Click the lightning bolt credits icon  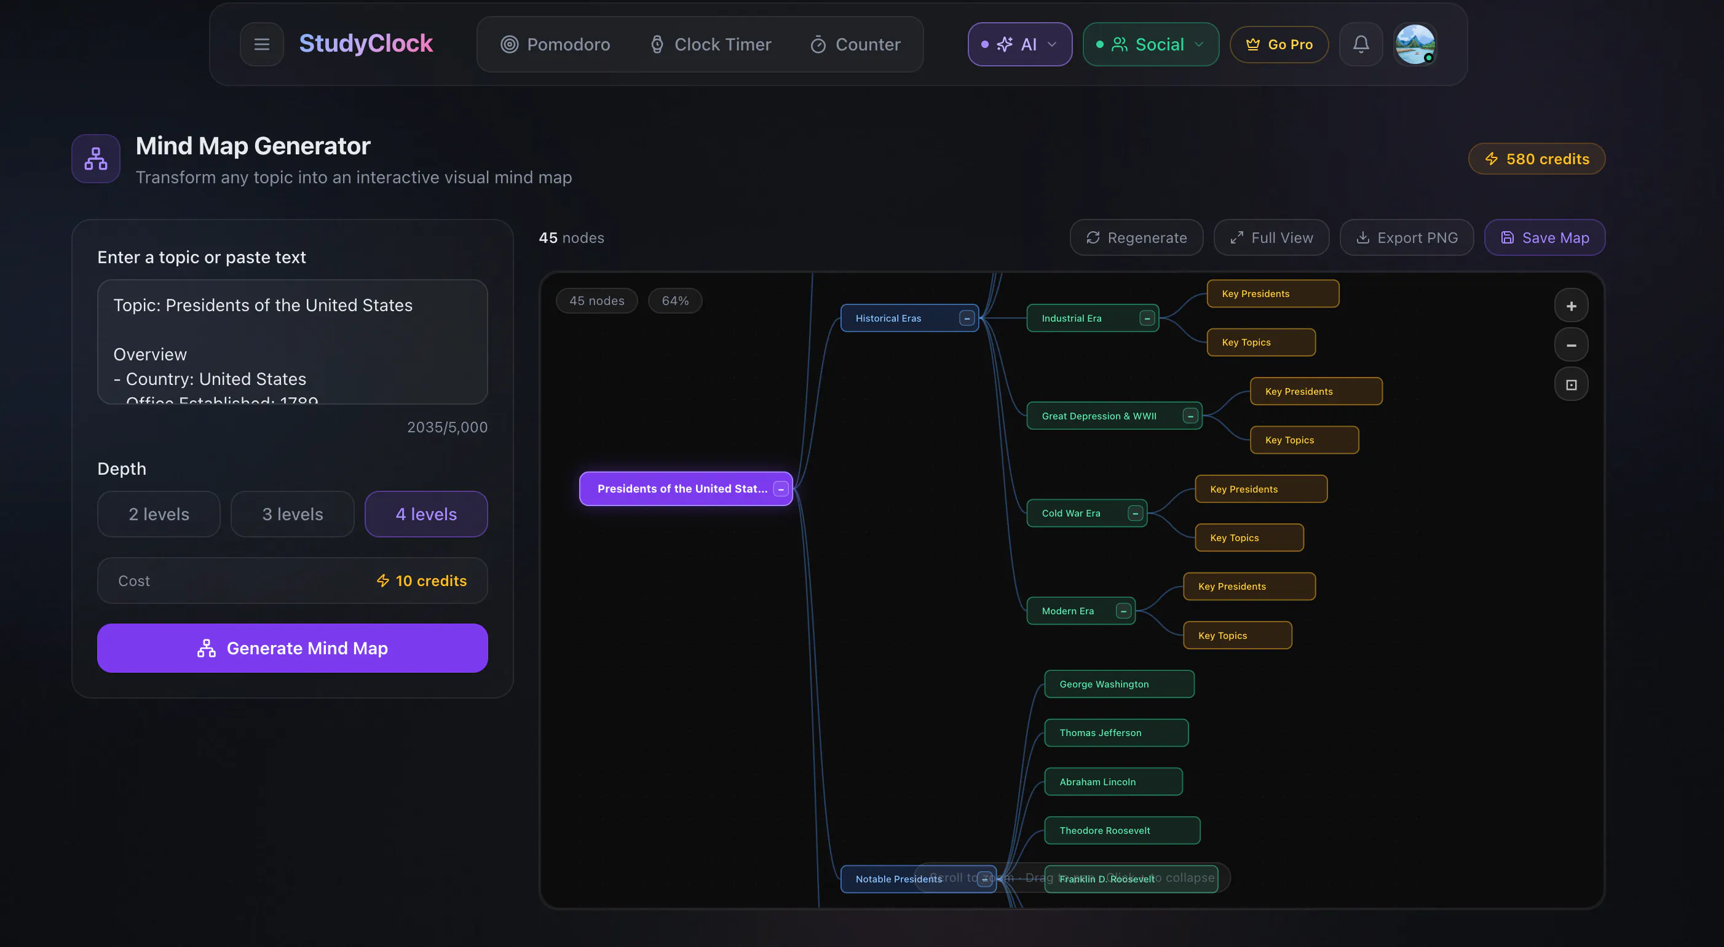coord(1491,159)
